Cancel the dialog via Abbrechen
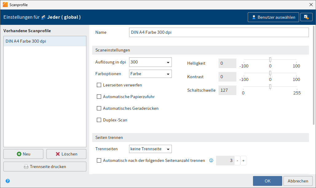 pos(298,181)
